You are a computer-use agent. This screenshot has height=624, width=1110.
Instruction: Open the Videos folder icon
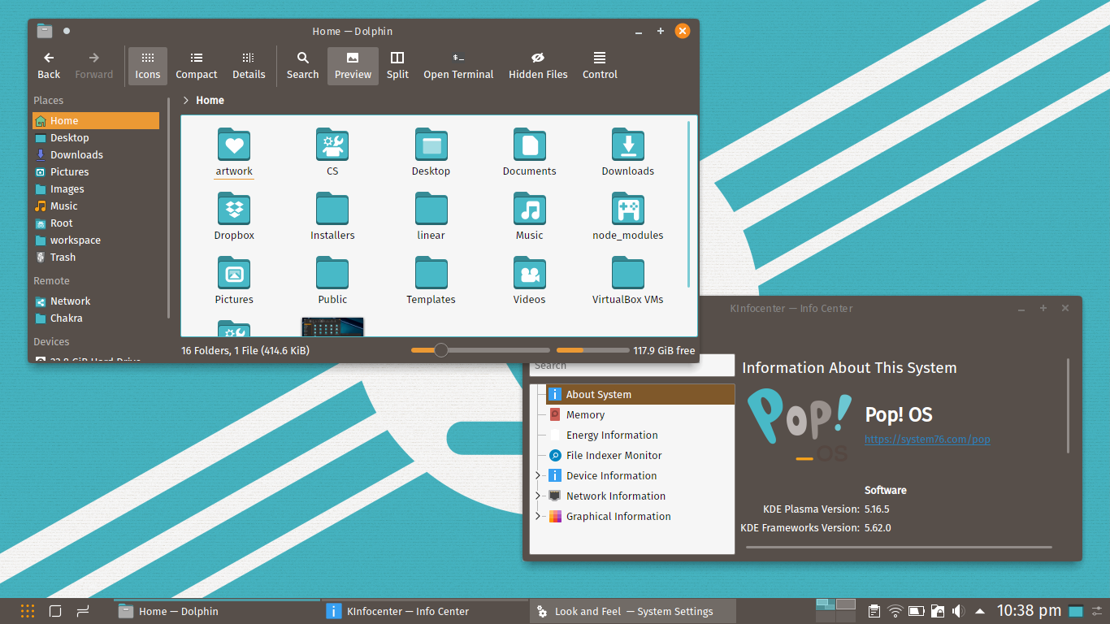tap(530, 272)
